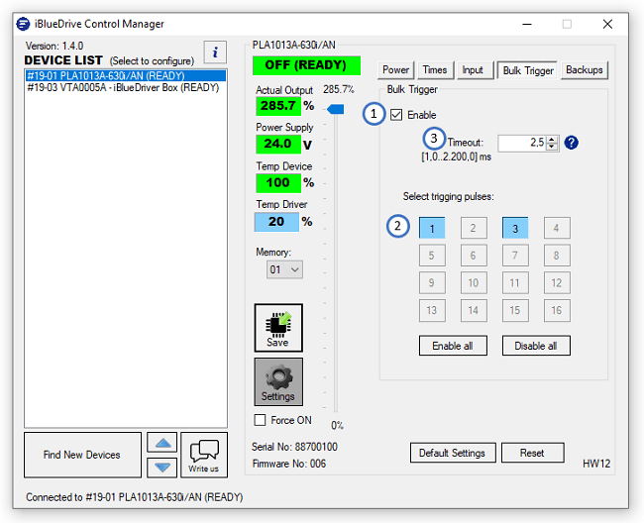Select device #19-01 PLA1013A-630i/AN in list

(x=125, y=75)
